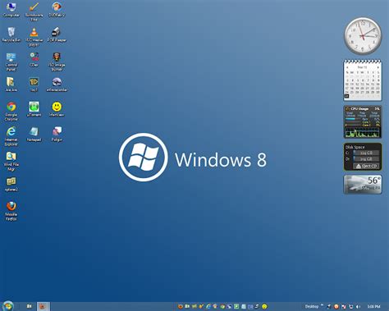The height and width of the screenshot is (311, 389).
Task: Open the Computer desktop icon
Action: coord(11,9)
